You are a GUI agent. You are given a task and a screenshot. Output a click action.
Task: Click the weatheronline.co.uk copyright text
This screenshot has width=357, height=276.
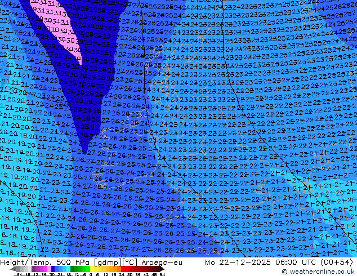click(x=318, y=271)
